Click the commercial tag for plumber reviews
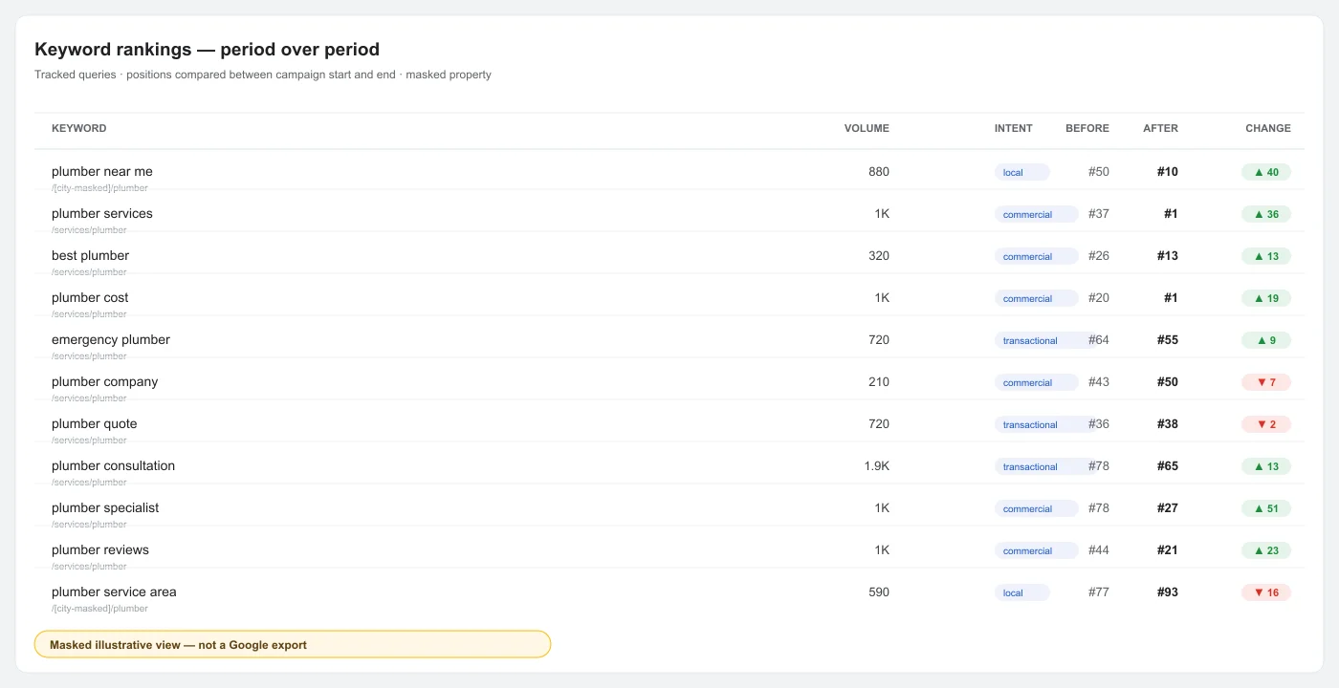The height and width of the screenshot is (688, 1339). [x=1037, y=550]
